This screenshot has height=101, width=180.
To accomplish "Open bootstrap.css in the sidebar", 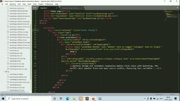I will tap(14, 50).
